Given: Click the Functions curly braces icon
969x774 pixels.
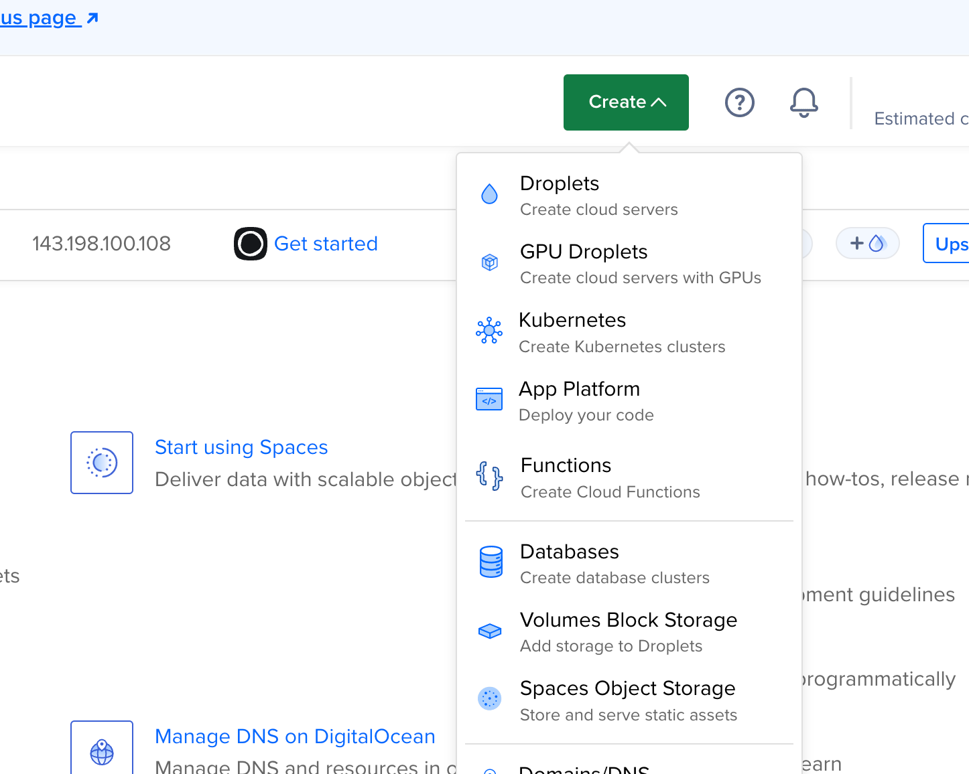Looking at the screenshot, I should pyautogui.click(x=489, y=475).
